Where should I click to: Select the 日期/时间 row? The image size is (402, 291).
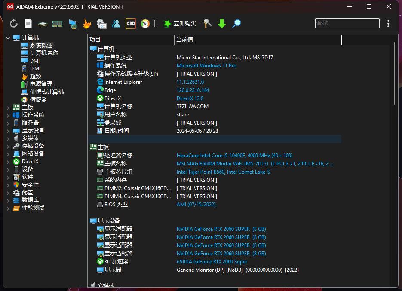point(215,131)
